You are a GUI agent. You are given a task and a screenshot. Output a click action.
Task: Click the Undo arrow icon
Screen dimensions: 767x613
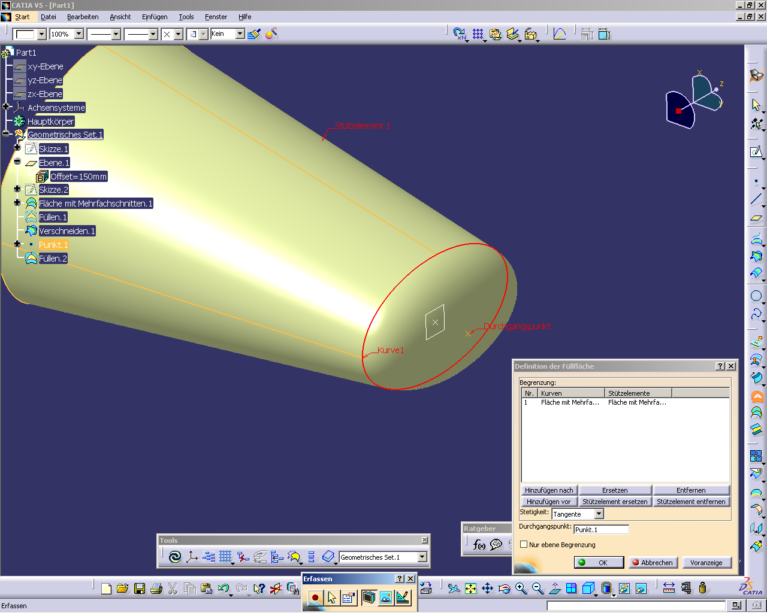224,588
